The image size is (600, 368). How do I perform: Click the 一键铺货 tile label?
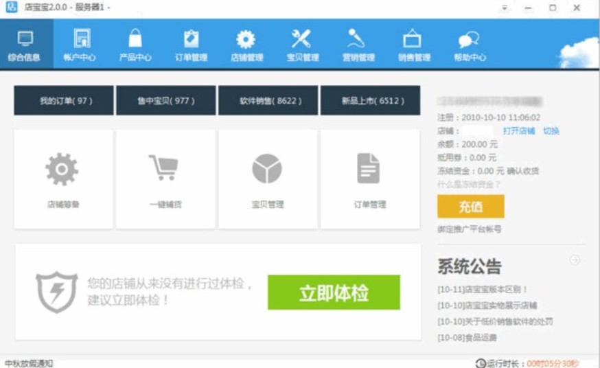pos(165,205)
